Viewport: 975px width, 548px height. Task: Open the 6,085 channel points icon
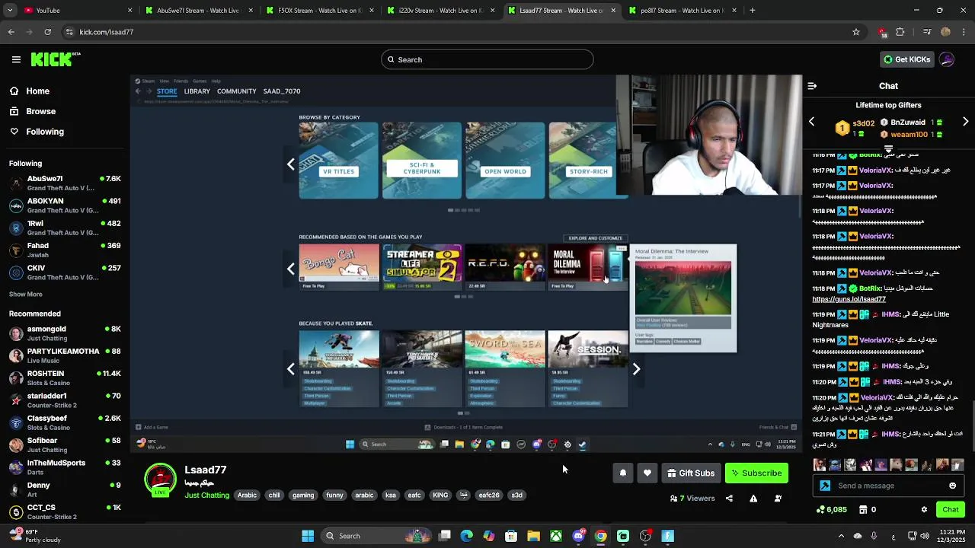pyautogui.click(x=832, y=510)
